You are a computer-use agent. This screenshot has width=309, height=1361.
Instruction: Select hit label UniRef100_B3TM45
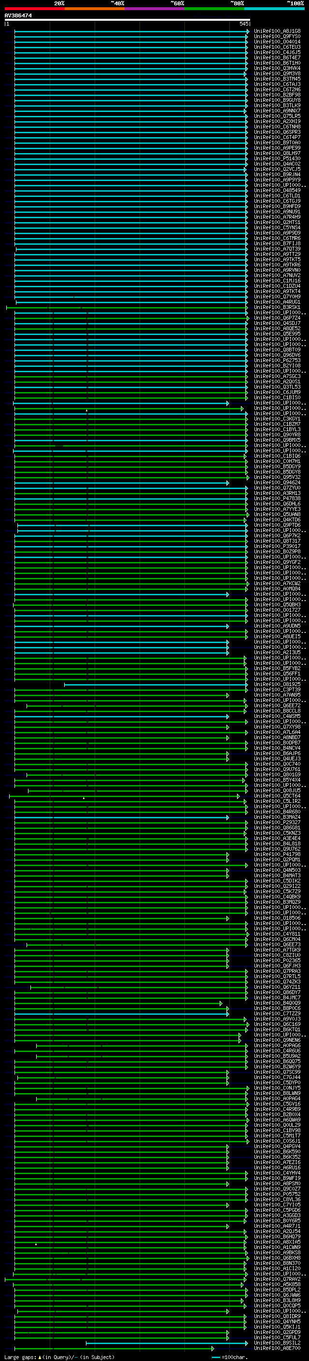pyautogui.click(x=277, y=79)
